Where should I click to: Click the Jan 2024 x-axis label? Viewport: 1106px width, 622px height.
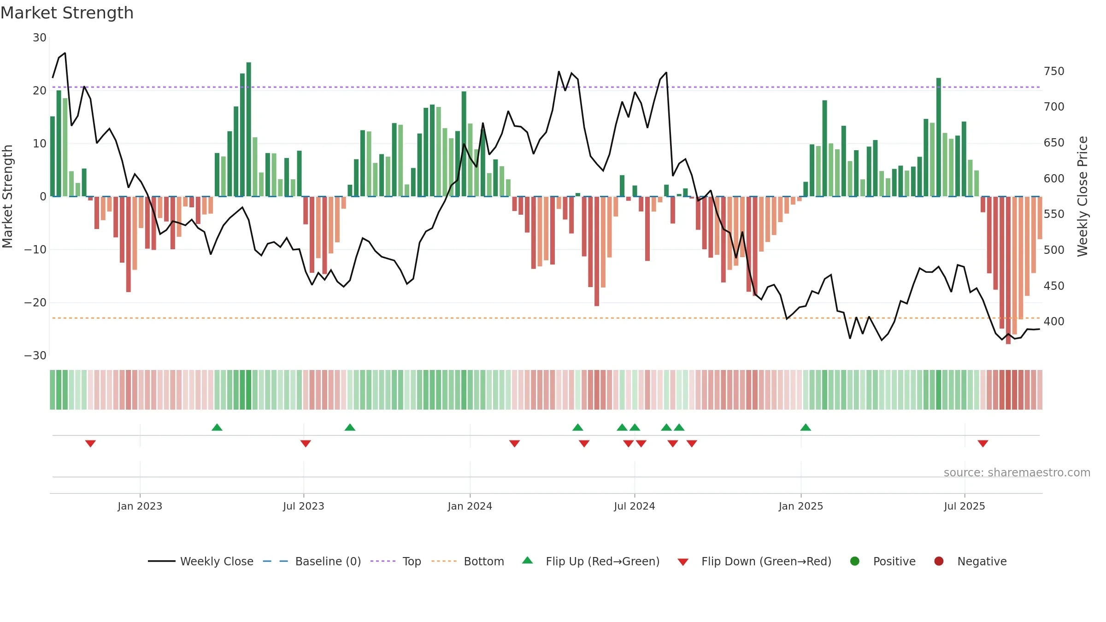pos(470,506)
